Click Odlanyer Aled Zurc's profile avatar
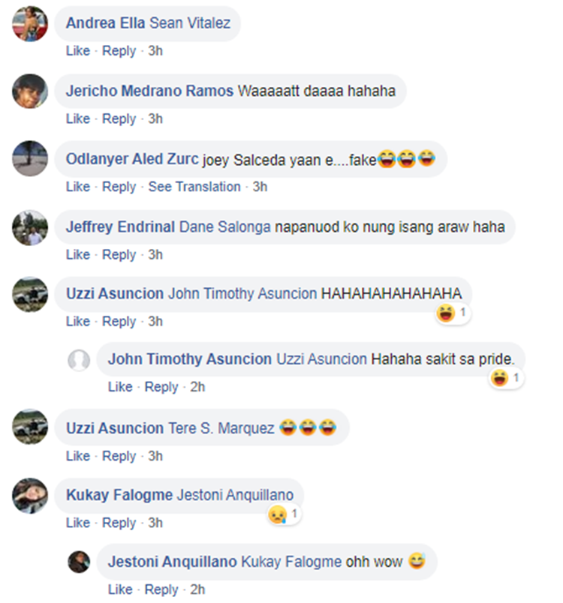The width and height of the screenshot is (563, 603). click(30, 158)
